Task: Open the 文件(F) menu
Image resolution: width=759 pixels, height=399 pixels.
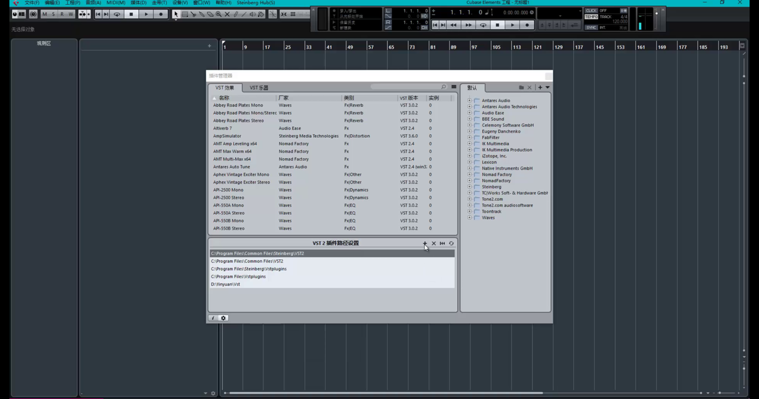Action: click(32, 3)
